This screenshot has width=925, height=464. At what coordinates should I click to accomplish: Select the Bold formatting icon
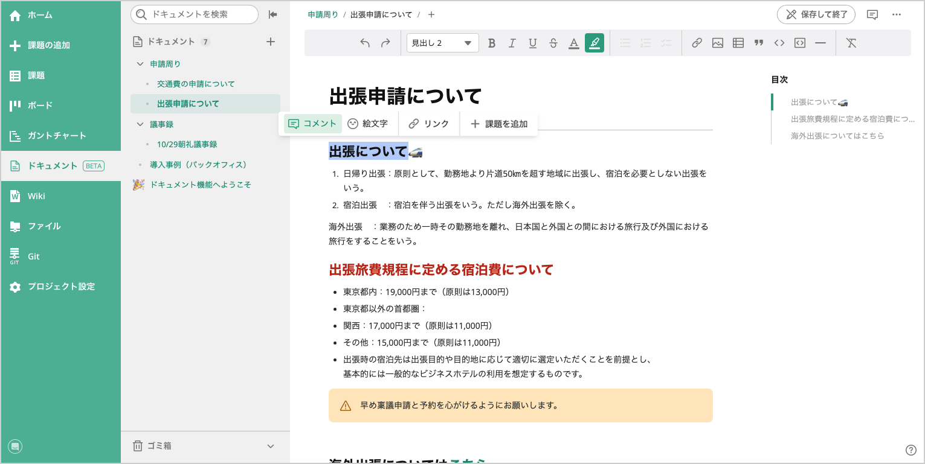point(492,43)
